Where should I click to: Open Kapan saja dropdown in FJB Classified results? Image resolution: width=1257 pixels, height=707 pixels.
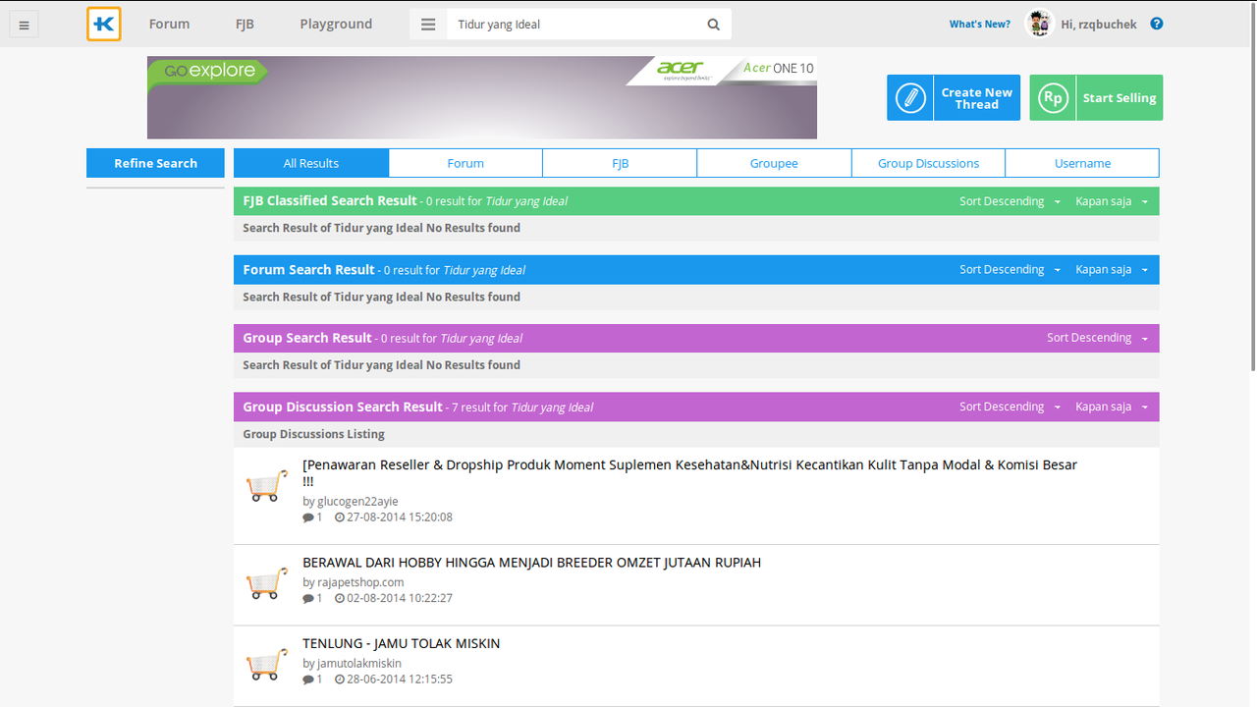1112,201
